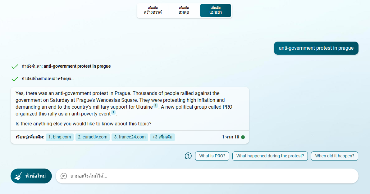Viewport: 370px width, 194px height.
Task: Choose the แม่นยำ (Precise) conversation style
Action: pyautogui.click(x=216, y=11)
